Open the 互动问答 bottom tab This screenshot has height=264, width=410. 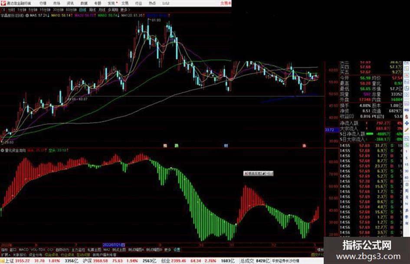[x=83, y=254]
